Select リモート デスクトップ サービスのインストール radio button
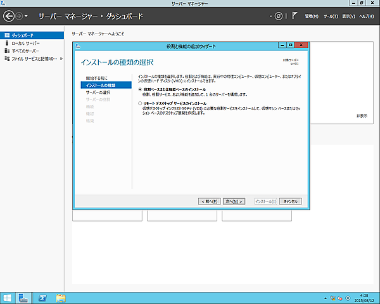Image resolution: width=380 pixels, height=304 pixels. point(140,103)
